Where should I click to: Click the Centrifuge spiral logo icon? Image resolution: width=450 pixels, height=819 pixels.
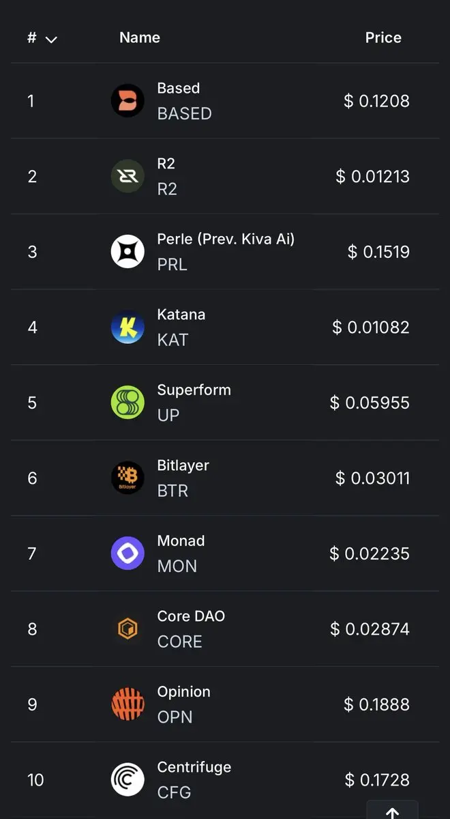point(127,780)
